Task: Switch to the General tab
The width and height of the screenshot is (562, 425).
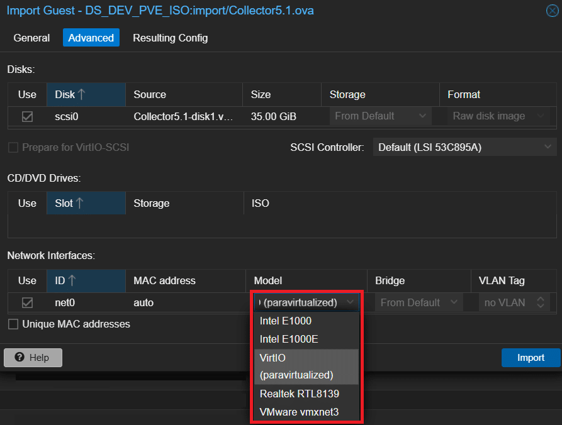Action: click(x=31, y=38)
